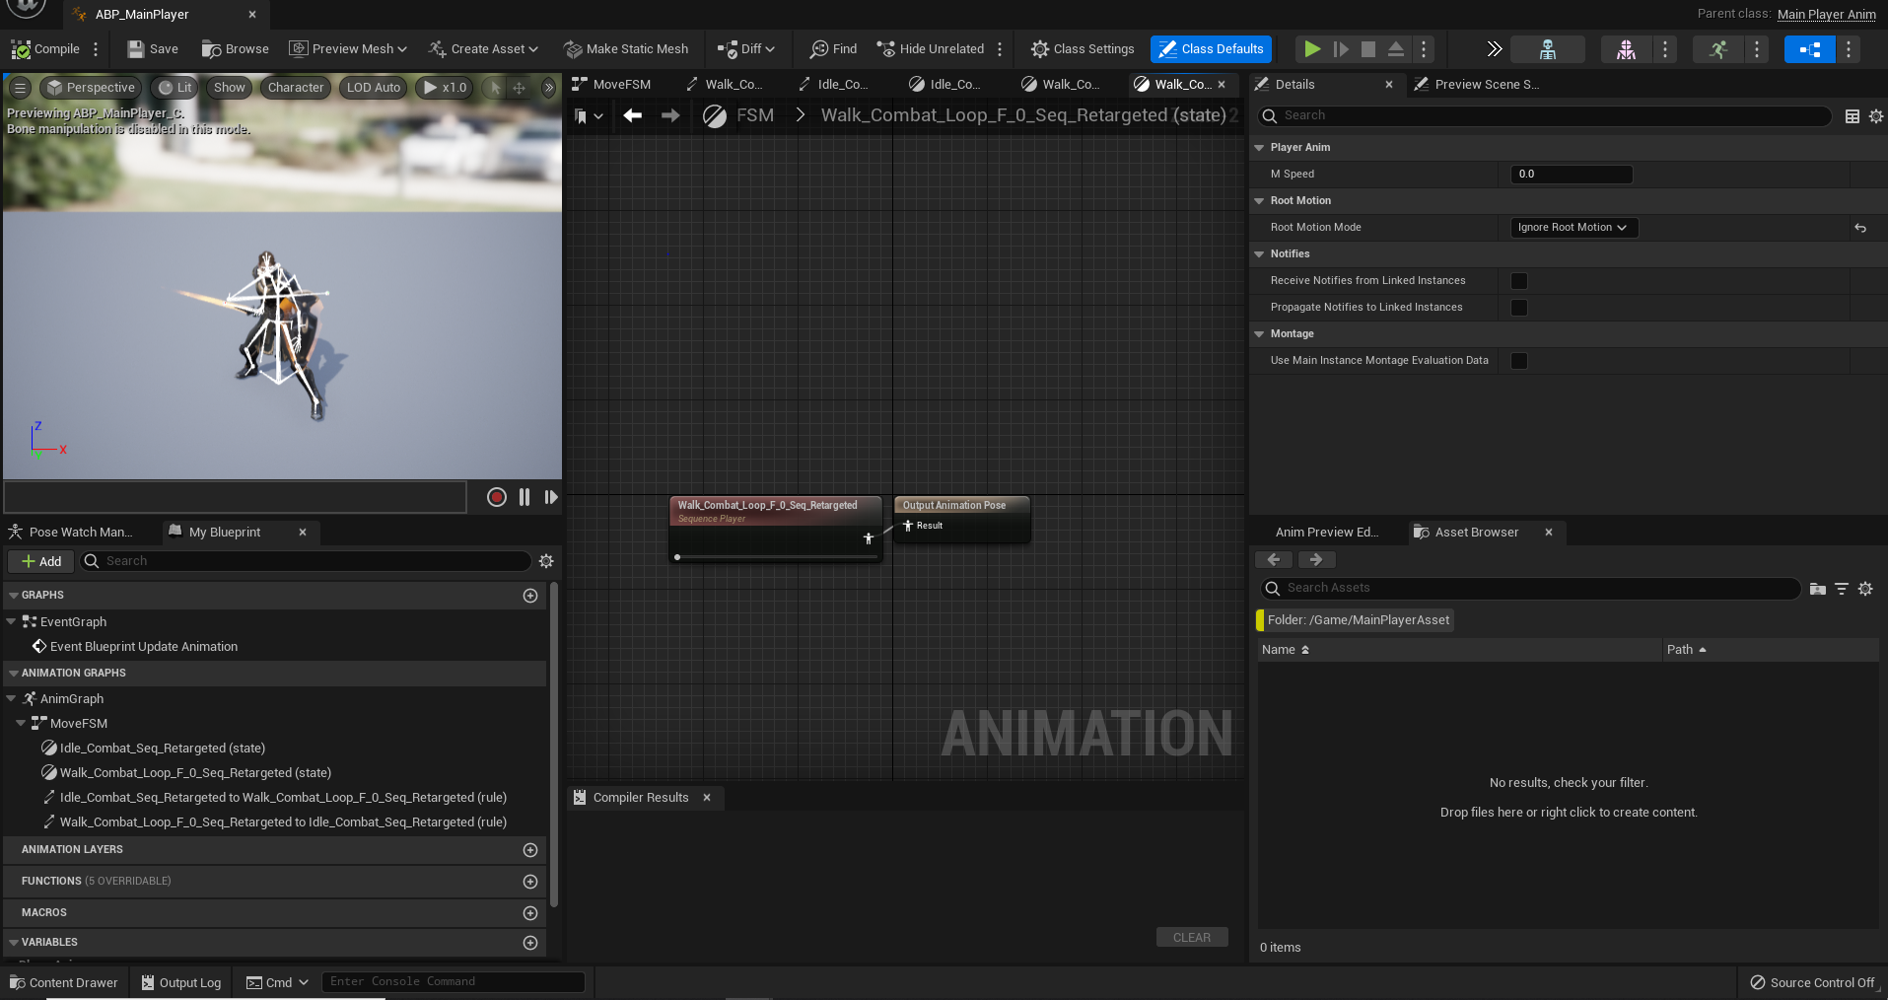The height and width of the screenshot is (1000, 1888).
Task: Open Create Asset dropdown
Action: click(484, 48)
